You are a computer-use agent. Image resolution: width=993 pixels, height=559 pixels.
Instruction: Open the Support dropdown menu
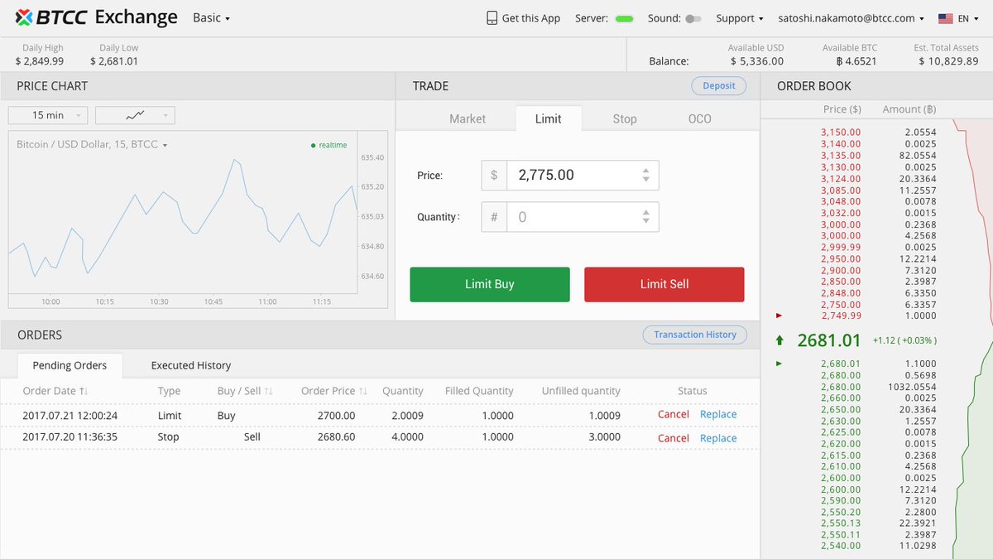pos(741,18)
